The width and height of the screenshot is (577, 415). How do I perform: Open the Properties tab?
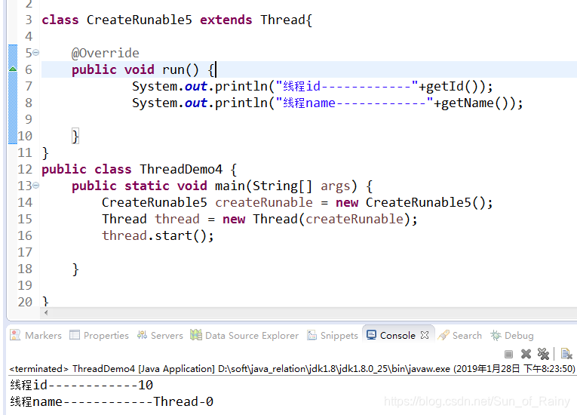pos(100,336)
